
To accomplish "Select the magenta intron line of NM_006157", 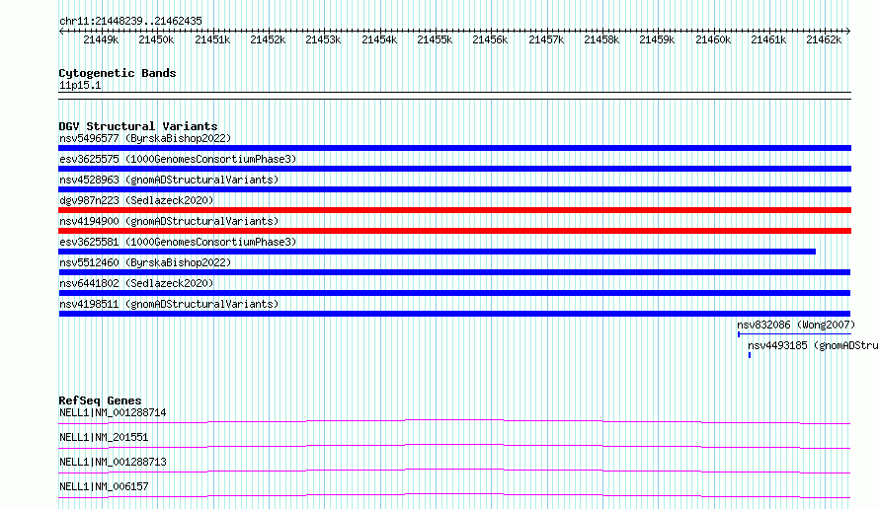I will tap(454, 495).
